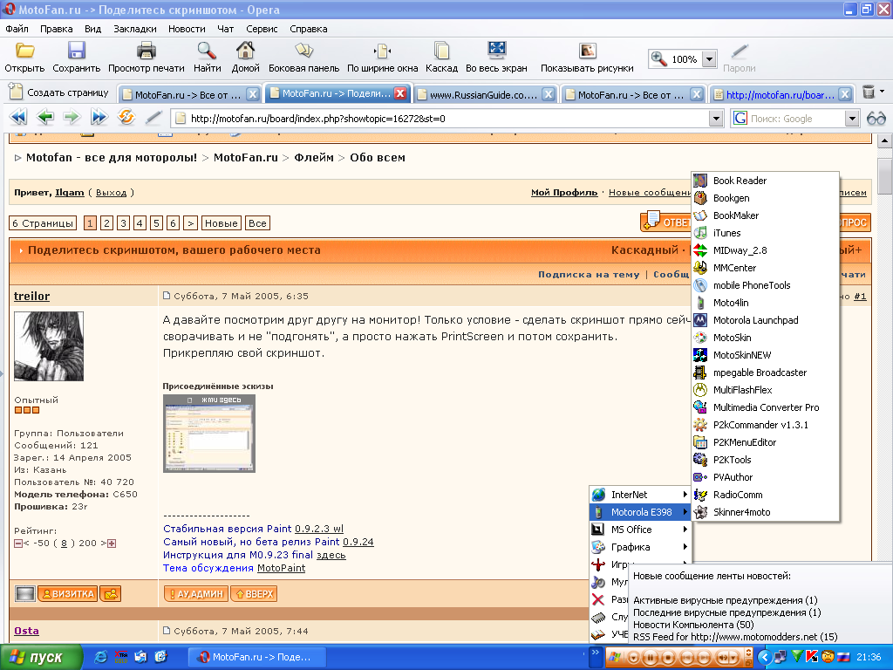
Task: Expand the InterNet submenu
Action: tap(640, 495)
